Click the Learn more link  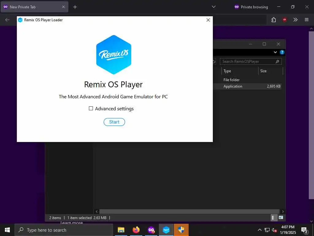pos(71,222)
